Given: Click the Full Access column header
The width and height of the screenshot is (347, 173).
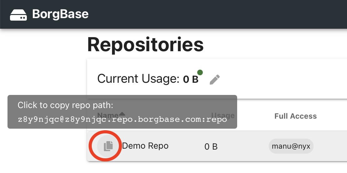Looking at the screenshot, I should coord(295,116).
